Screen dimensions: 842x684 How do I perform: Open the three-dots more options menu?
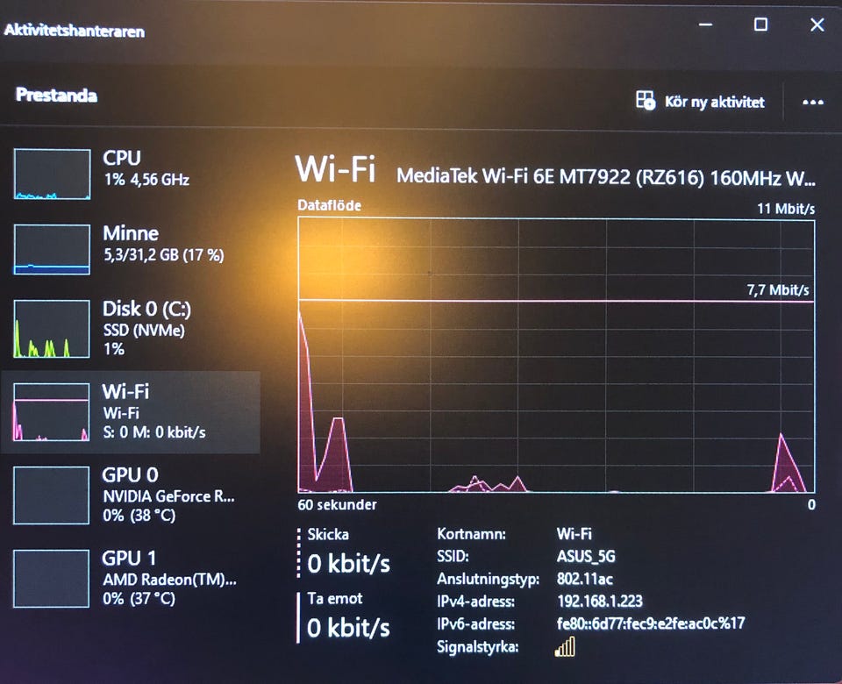click(x=813, y=102)
